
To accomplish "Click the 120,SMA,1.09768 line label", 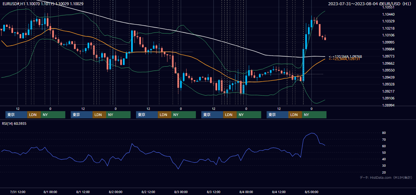I will tap(345, 57).
